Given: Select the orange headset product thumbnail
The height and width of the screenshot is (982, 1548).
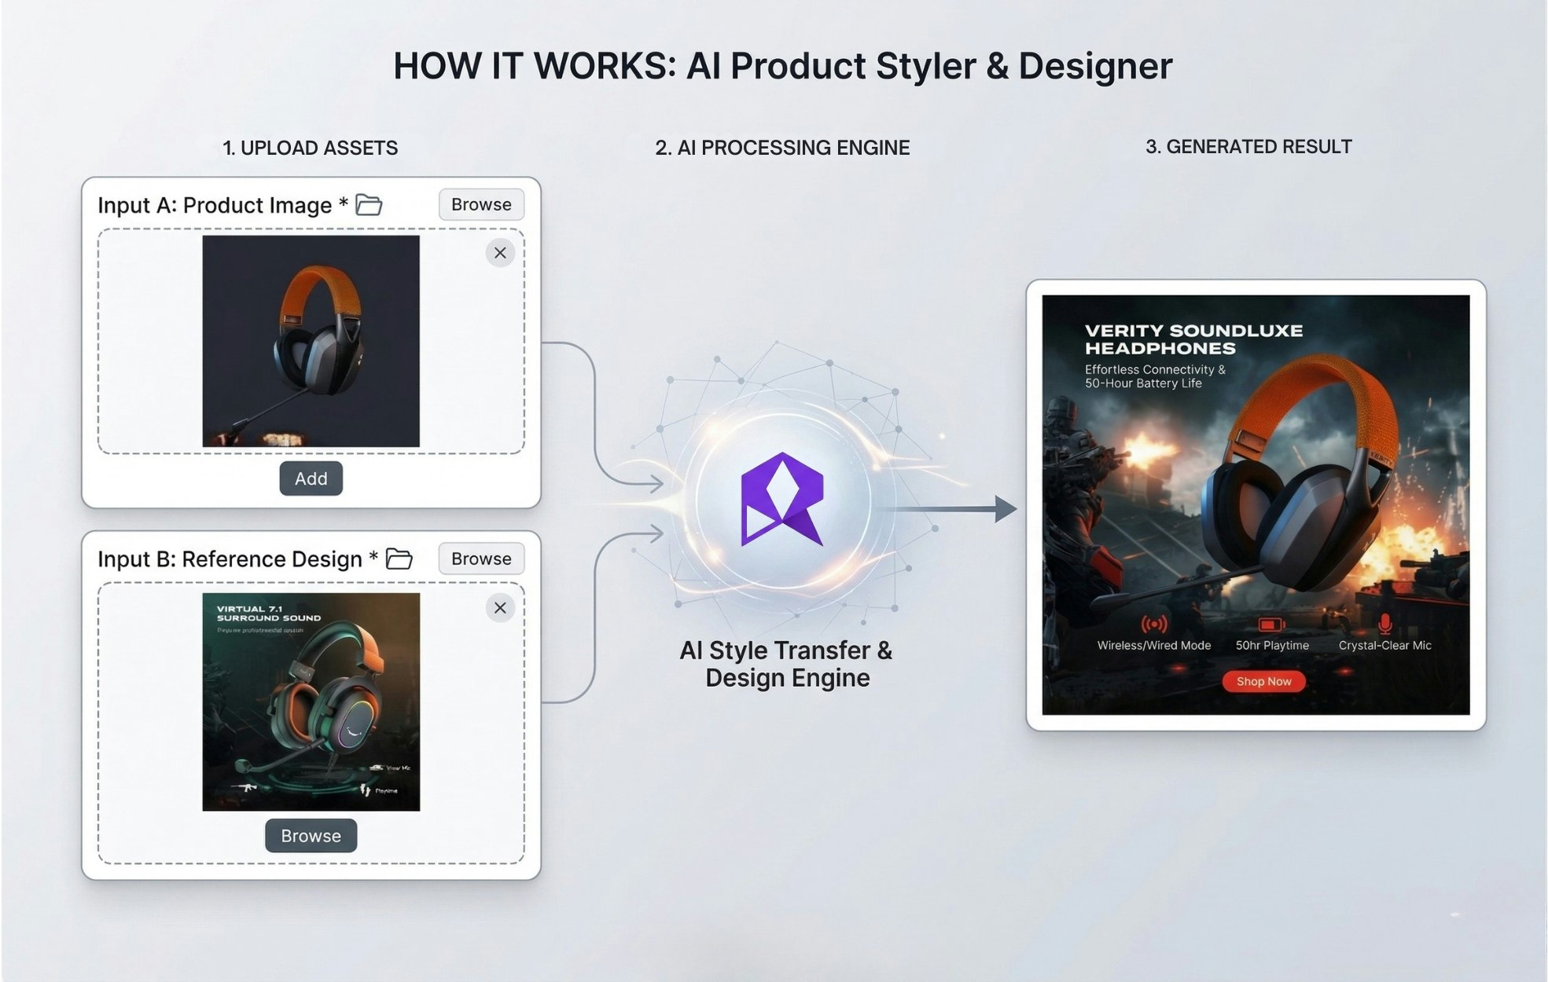Looking at the screenshot, I should coord(311,341).
